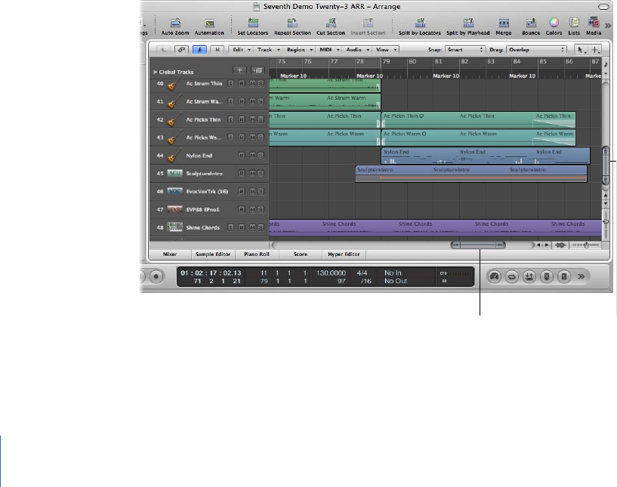Add a new track with plus button
Viewport: 617px width, 487px height.
click(x=239, y=70)
